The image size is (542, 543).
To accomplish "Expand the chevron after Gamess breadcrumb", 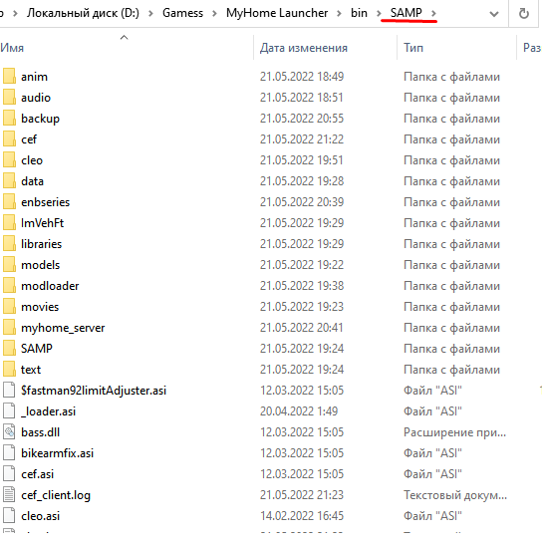I will pos(214,14).
